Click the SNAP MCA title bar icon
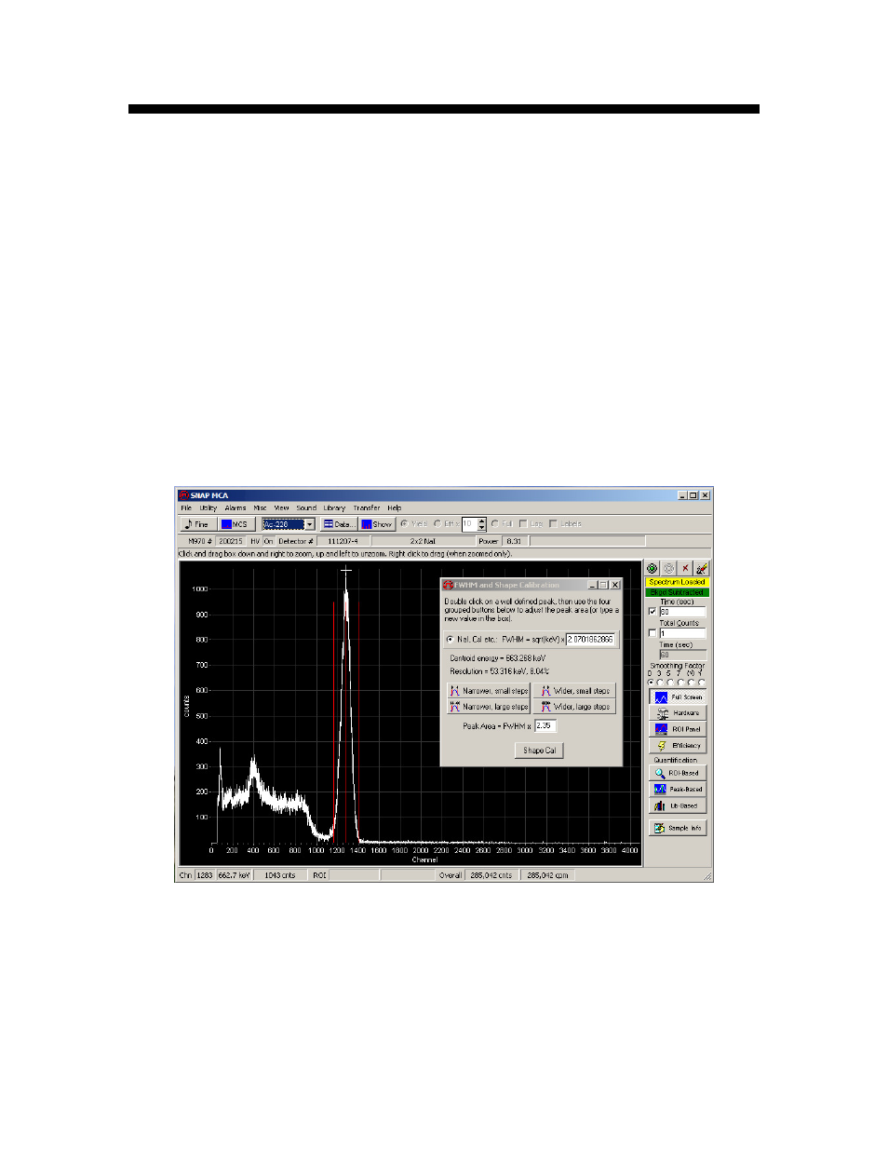 coord(184,495)
